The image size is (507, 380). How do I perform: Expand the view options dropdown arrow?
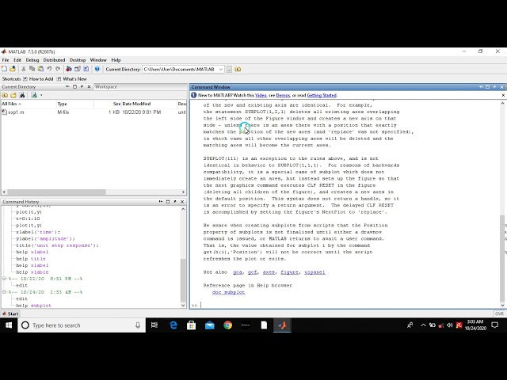pyautogui.click(x=41, y=95)
